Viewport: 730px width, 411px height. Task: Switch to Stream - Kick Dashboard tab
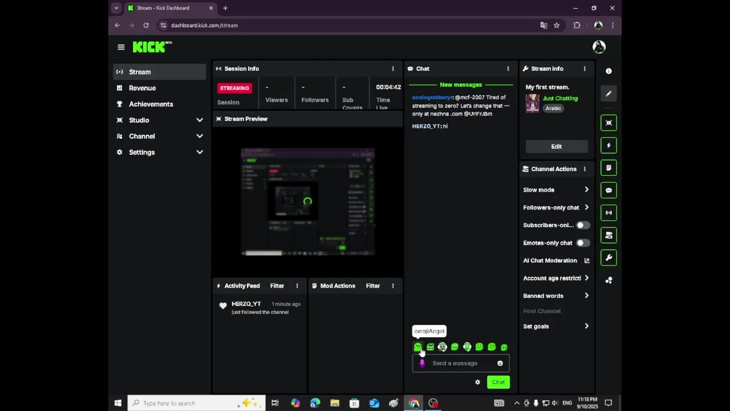click(170, 8)
